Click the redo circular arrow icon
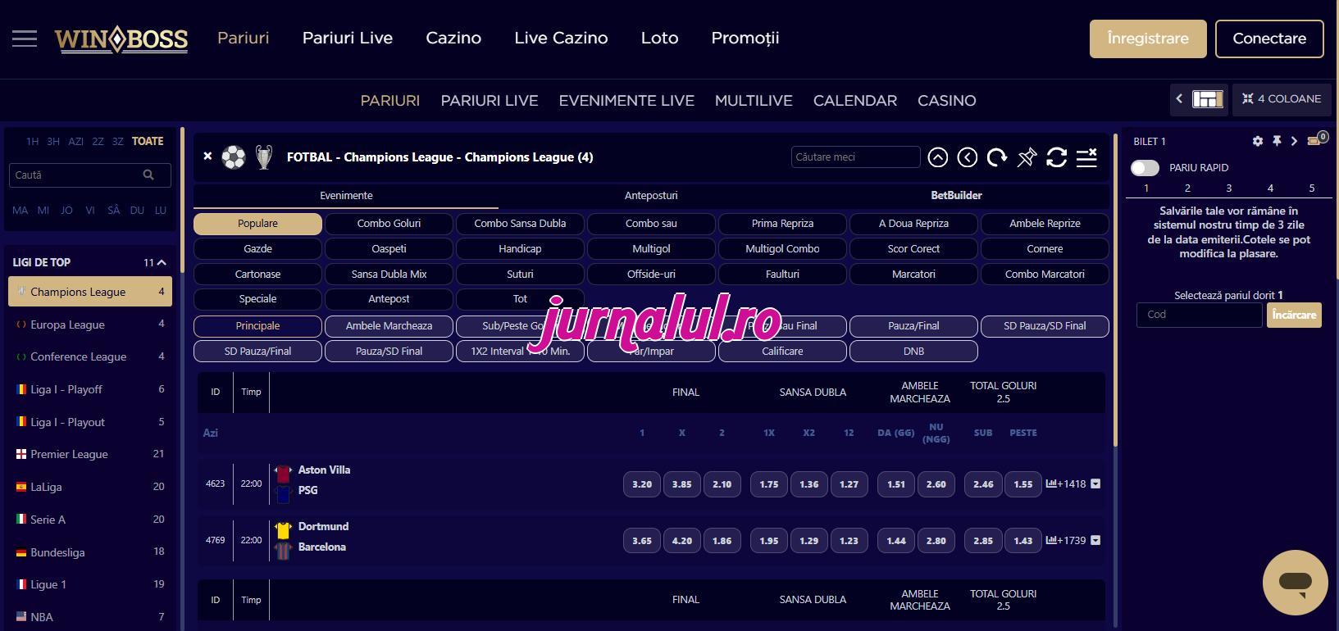 997,157
